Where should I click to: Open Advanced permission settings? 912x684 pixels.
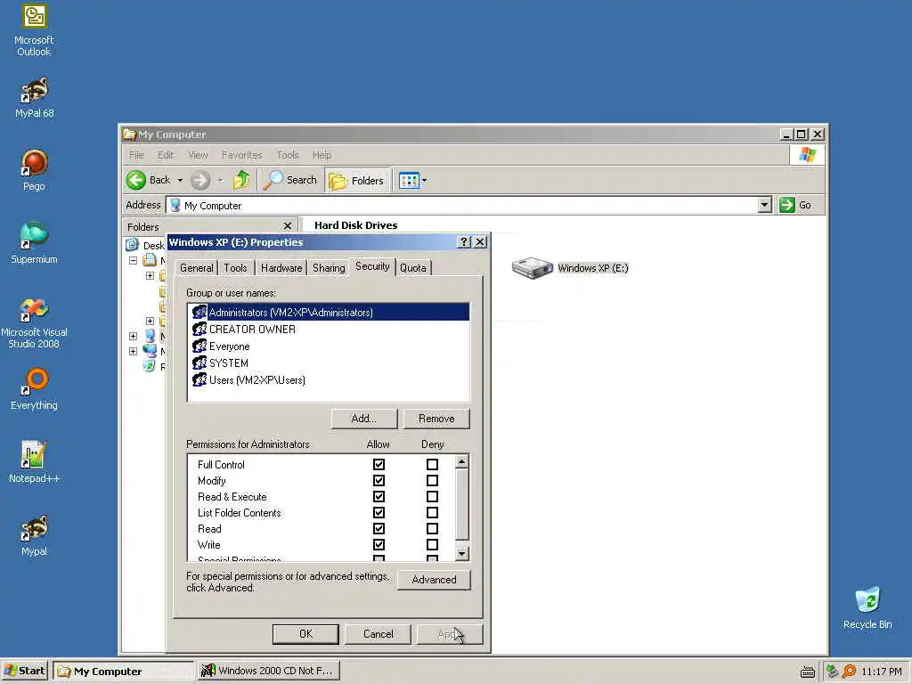(x=434, y=580)
